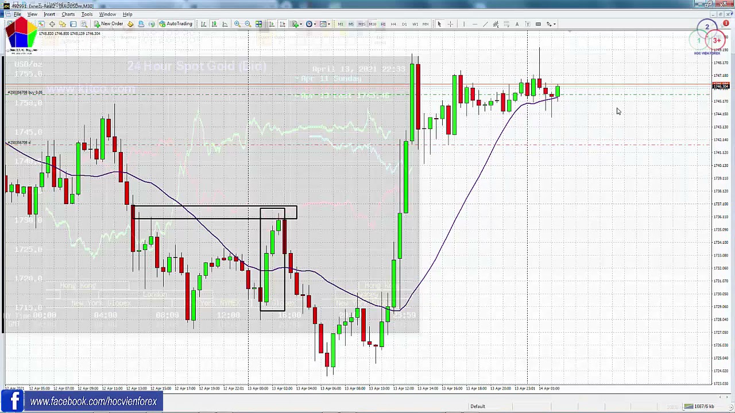Show the Navigator panel icon
This screenshot has height=413, width=735.
tap(63, 24)
